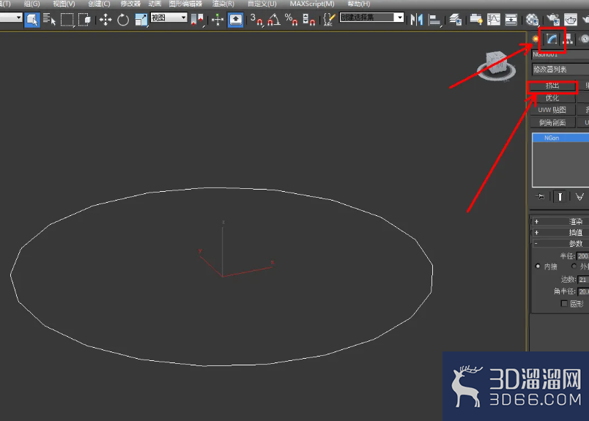The image size is (589, 421).
Task: Open the Graphite ribbon toggle icon
Action: (x=476, y=20)
